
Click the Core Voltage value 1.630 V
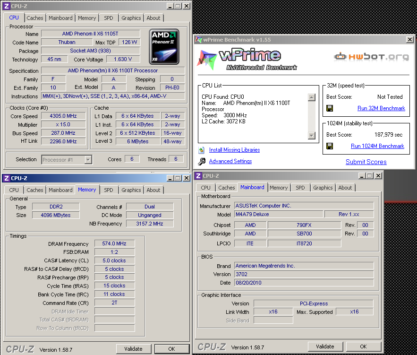pyautogui.click(x=123, y=59)
